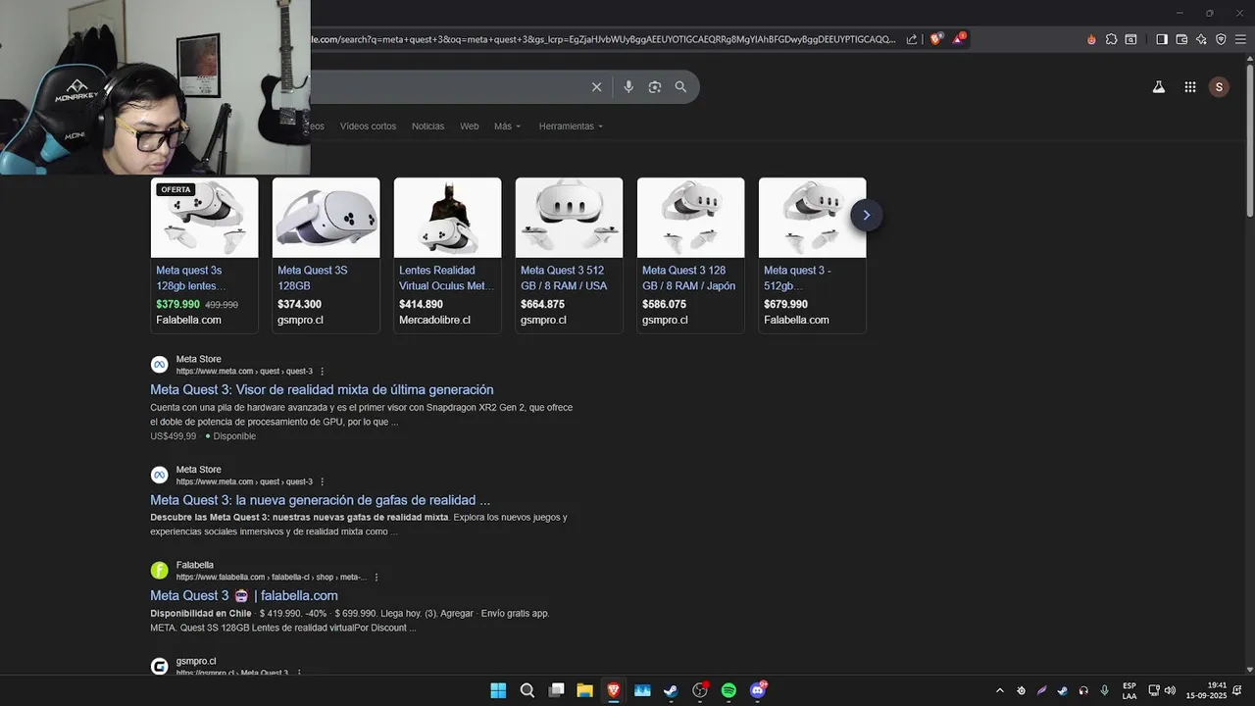Open the Google apps grid
This screenshot has height=706, width=1255.
point(1189,87)
